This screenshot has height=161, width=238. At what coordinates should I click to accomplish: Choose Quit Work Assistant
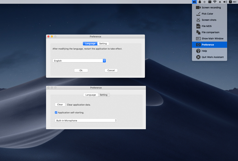pos(210,57)
